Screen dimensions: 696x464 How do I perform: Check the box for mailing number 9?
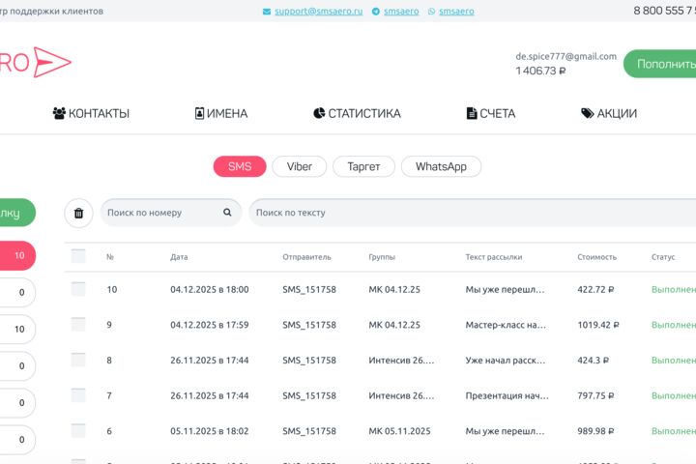click(x=78, y=325)
